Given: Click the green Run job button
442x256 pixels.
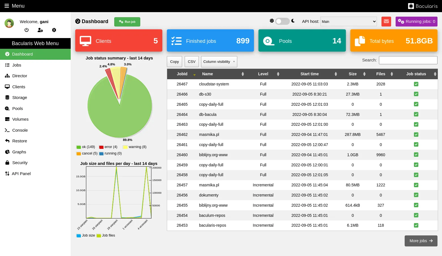Looking at the screenshot, I should tap(127, 22).
